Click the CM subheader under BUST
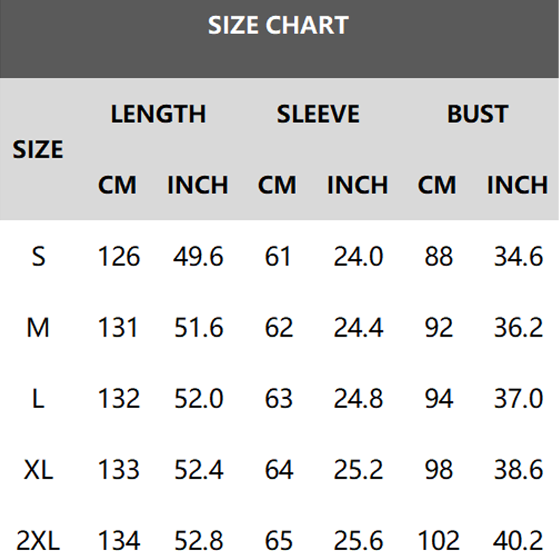This screenshot has height=560, width=560. (437, 185)
